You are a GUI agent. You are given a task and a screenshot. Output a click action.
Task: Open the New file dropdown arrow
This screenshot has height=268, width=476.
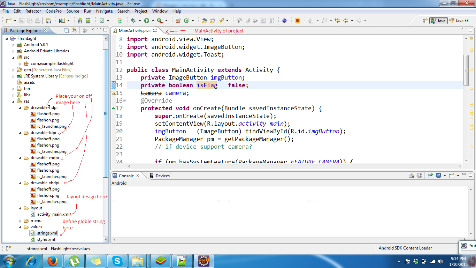(15, 21)
